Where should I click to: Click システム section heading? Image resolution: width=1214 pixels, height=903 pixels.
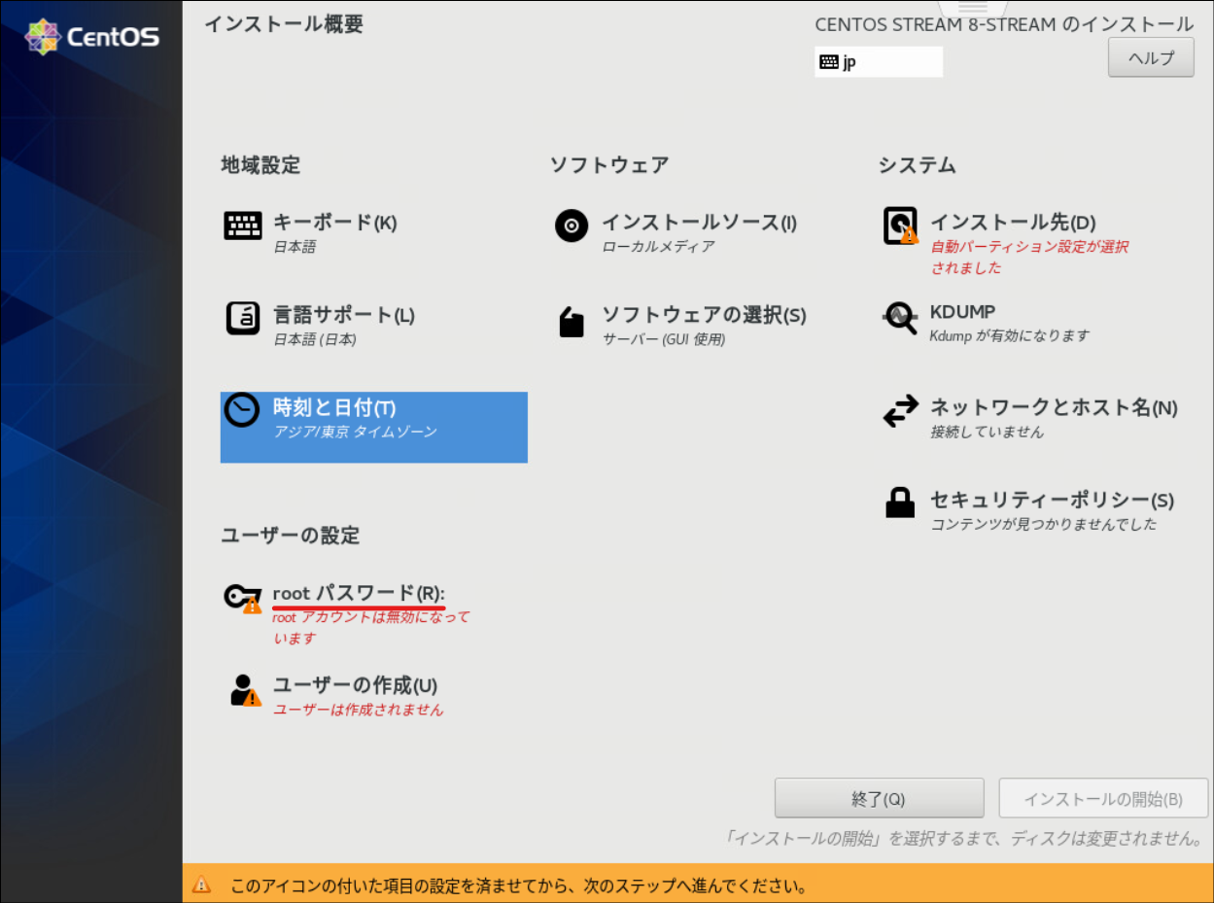918,165
